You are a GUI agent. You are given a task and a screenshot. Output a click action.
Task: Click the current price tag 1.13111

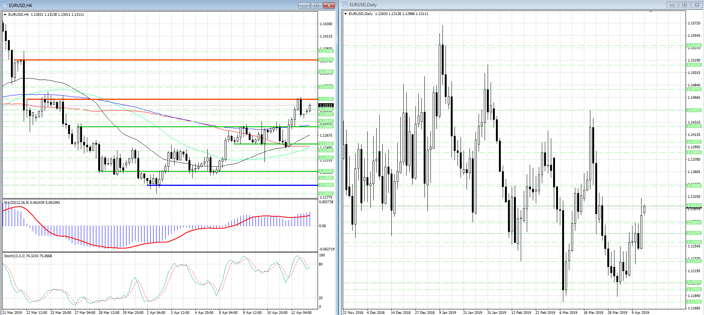pos(326,105)
